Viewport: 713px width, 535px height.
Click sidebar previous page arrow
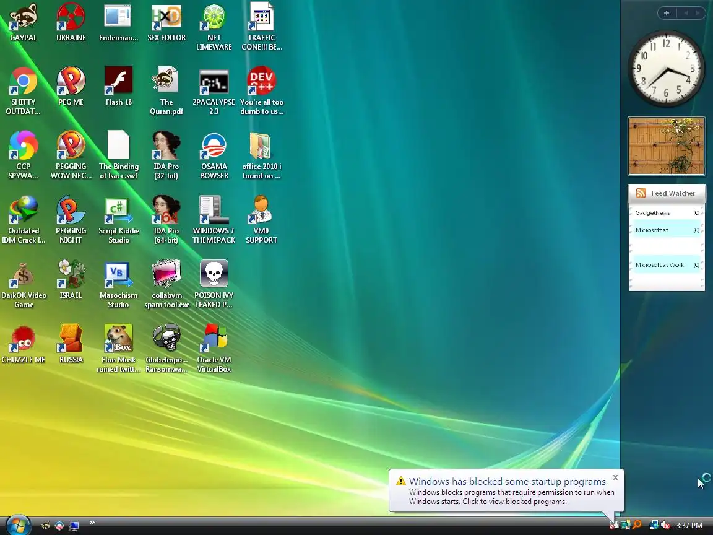tap(686, 13)
